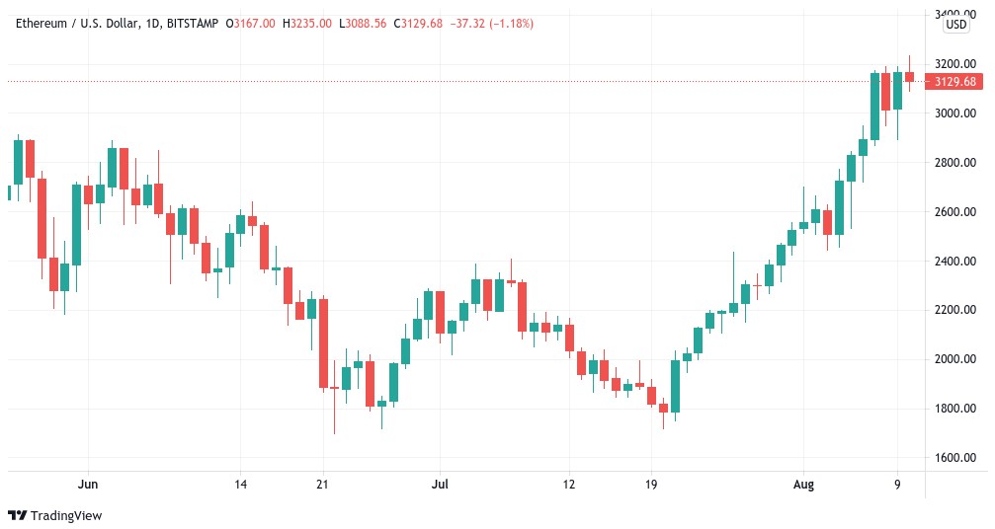Click the 19 date marker on the time axis
Screen dimensions: 995x529
pos(649,486)
